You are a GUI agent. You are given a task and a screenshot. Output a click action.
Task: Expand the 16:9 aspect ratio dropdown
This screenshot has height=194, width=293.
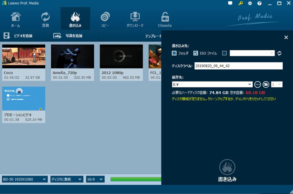[x=95, y=179]
